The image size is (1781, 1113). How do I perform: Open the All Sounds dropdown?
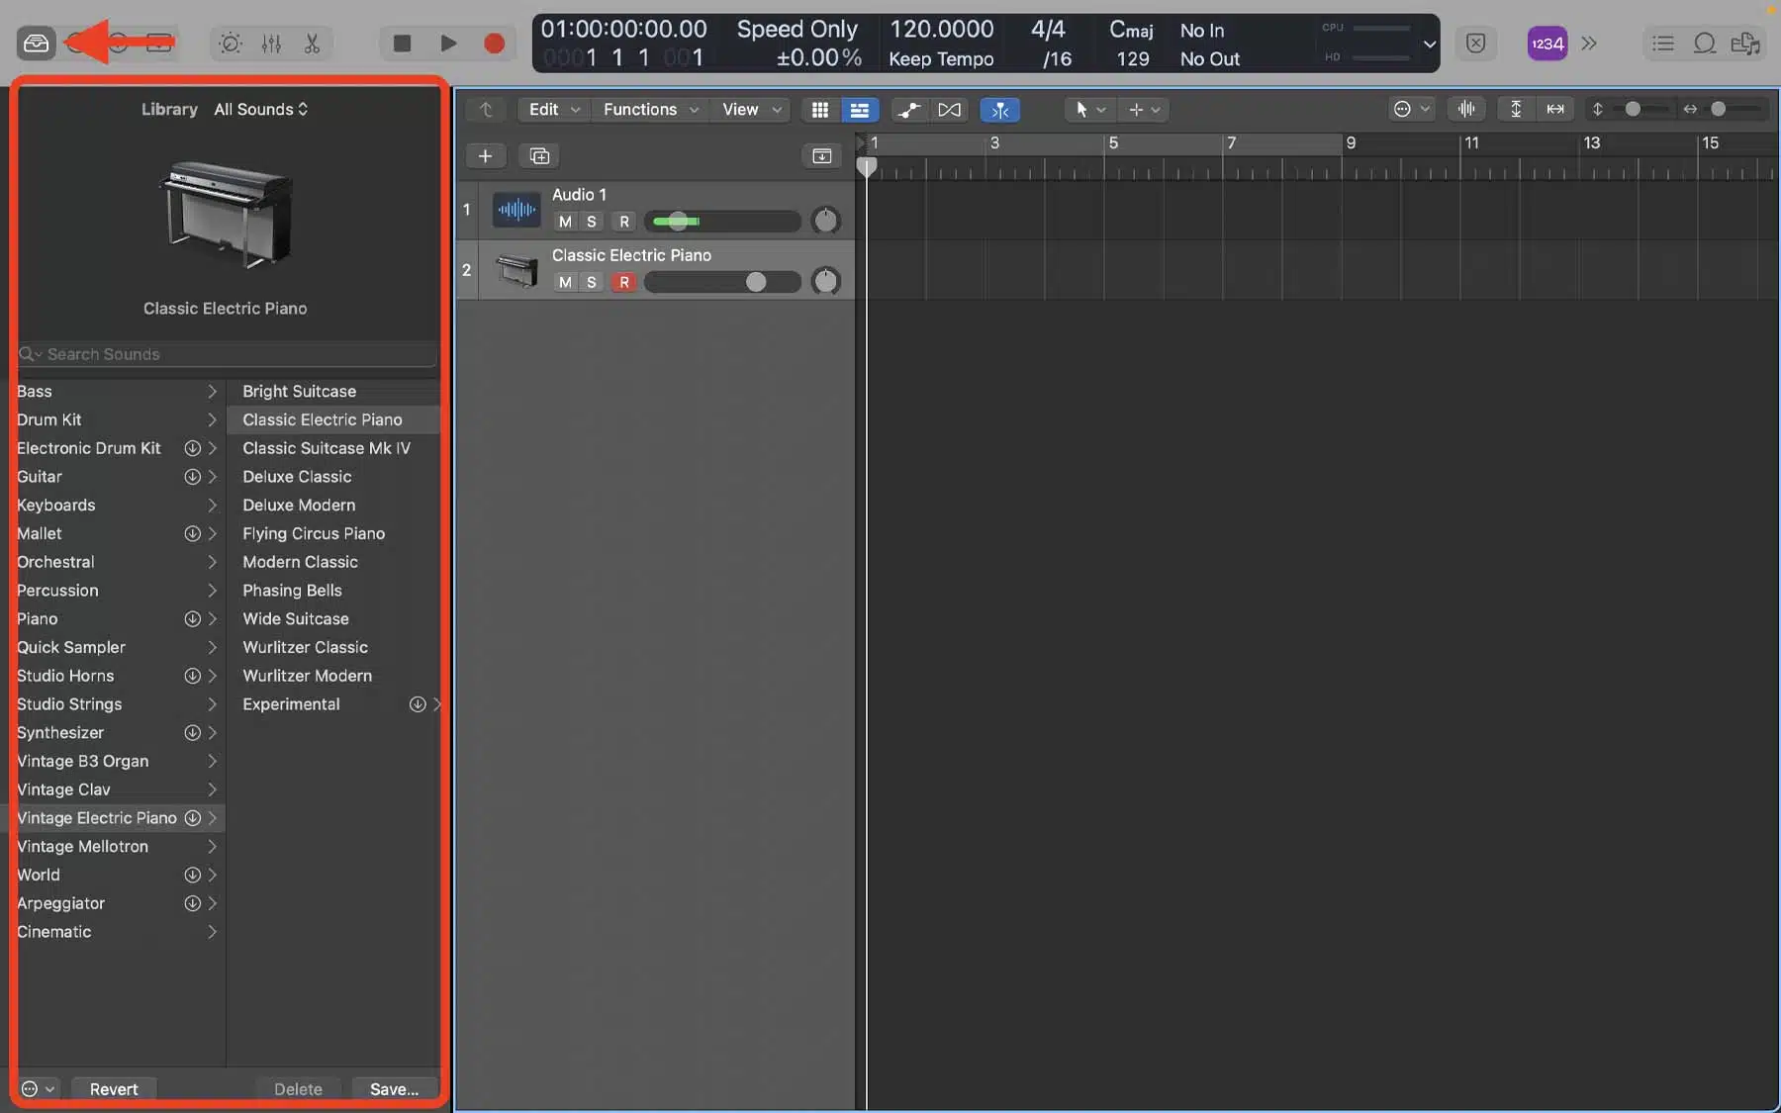click(261, 109)
